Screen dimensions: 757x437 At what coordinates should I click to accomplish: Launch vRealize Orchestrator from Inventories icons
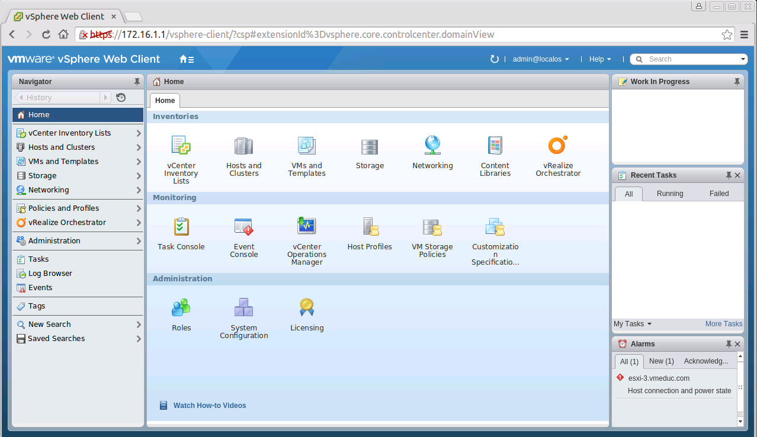[557, 145]
